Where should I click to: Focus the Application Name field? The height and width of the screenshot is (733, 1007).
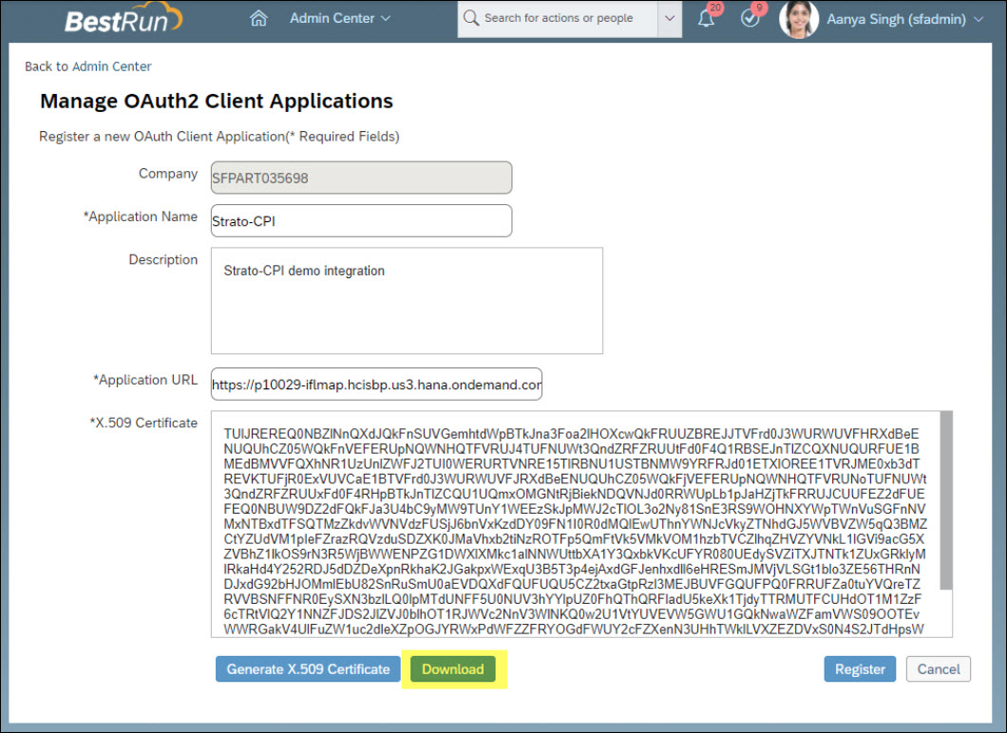pos(361,221)
